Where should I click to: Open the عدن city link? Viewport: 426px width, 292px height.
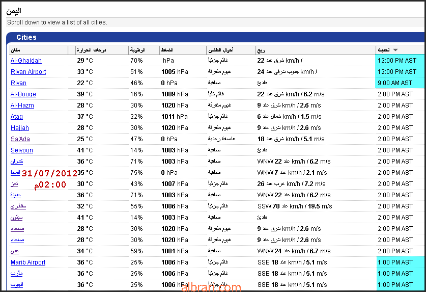point(15,251)
